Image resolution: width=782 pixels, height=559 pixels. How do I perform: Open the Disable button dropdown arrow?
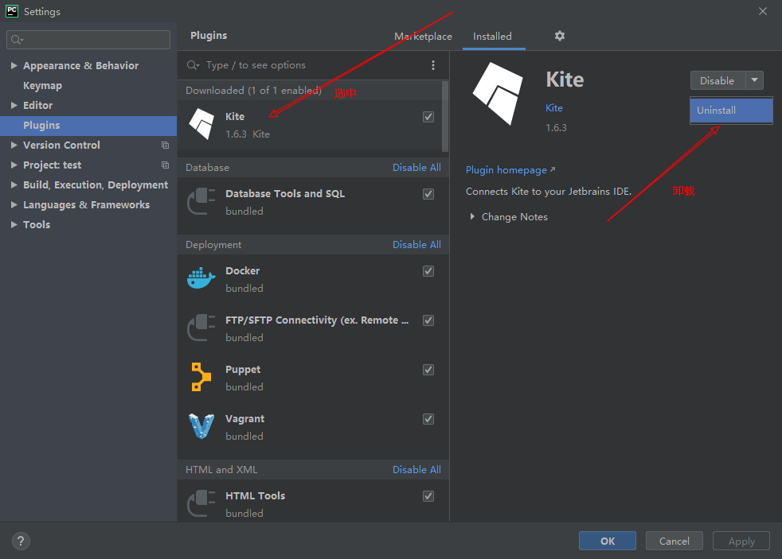click(x=755, y=80)
